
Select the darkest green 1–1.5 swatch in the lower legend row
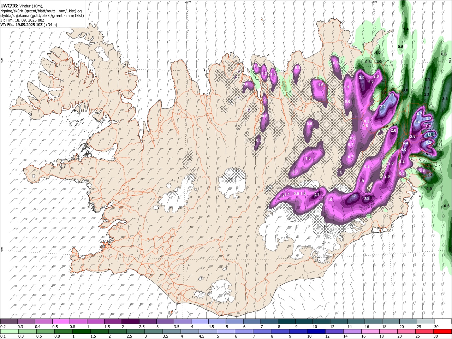tap(81, 331)
